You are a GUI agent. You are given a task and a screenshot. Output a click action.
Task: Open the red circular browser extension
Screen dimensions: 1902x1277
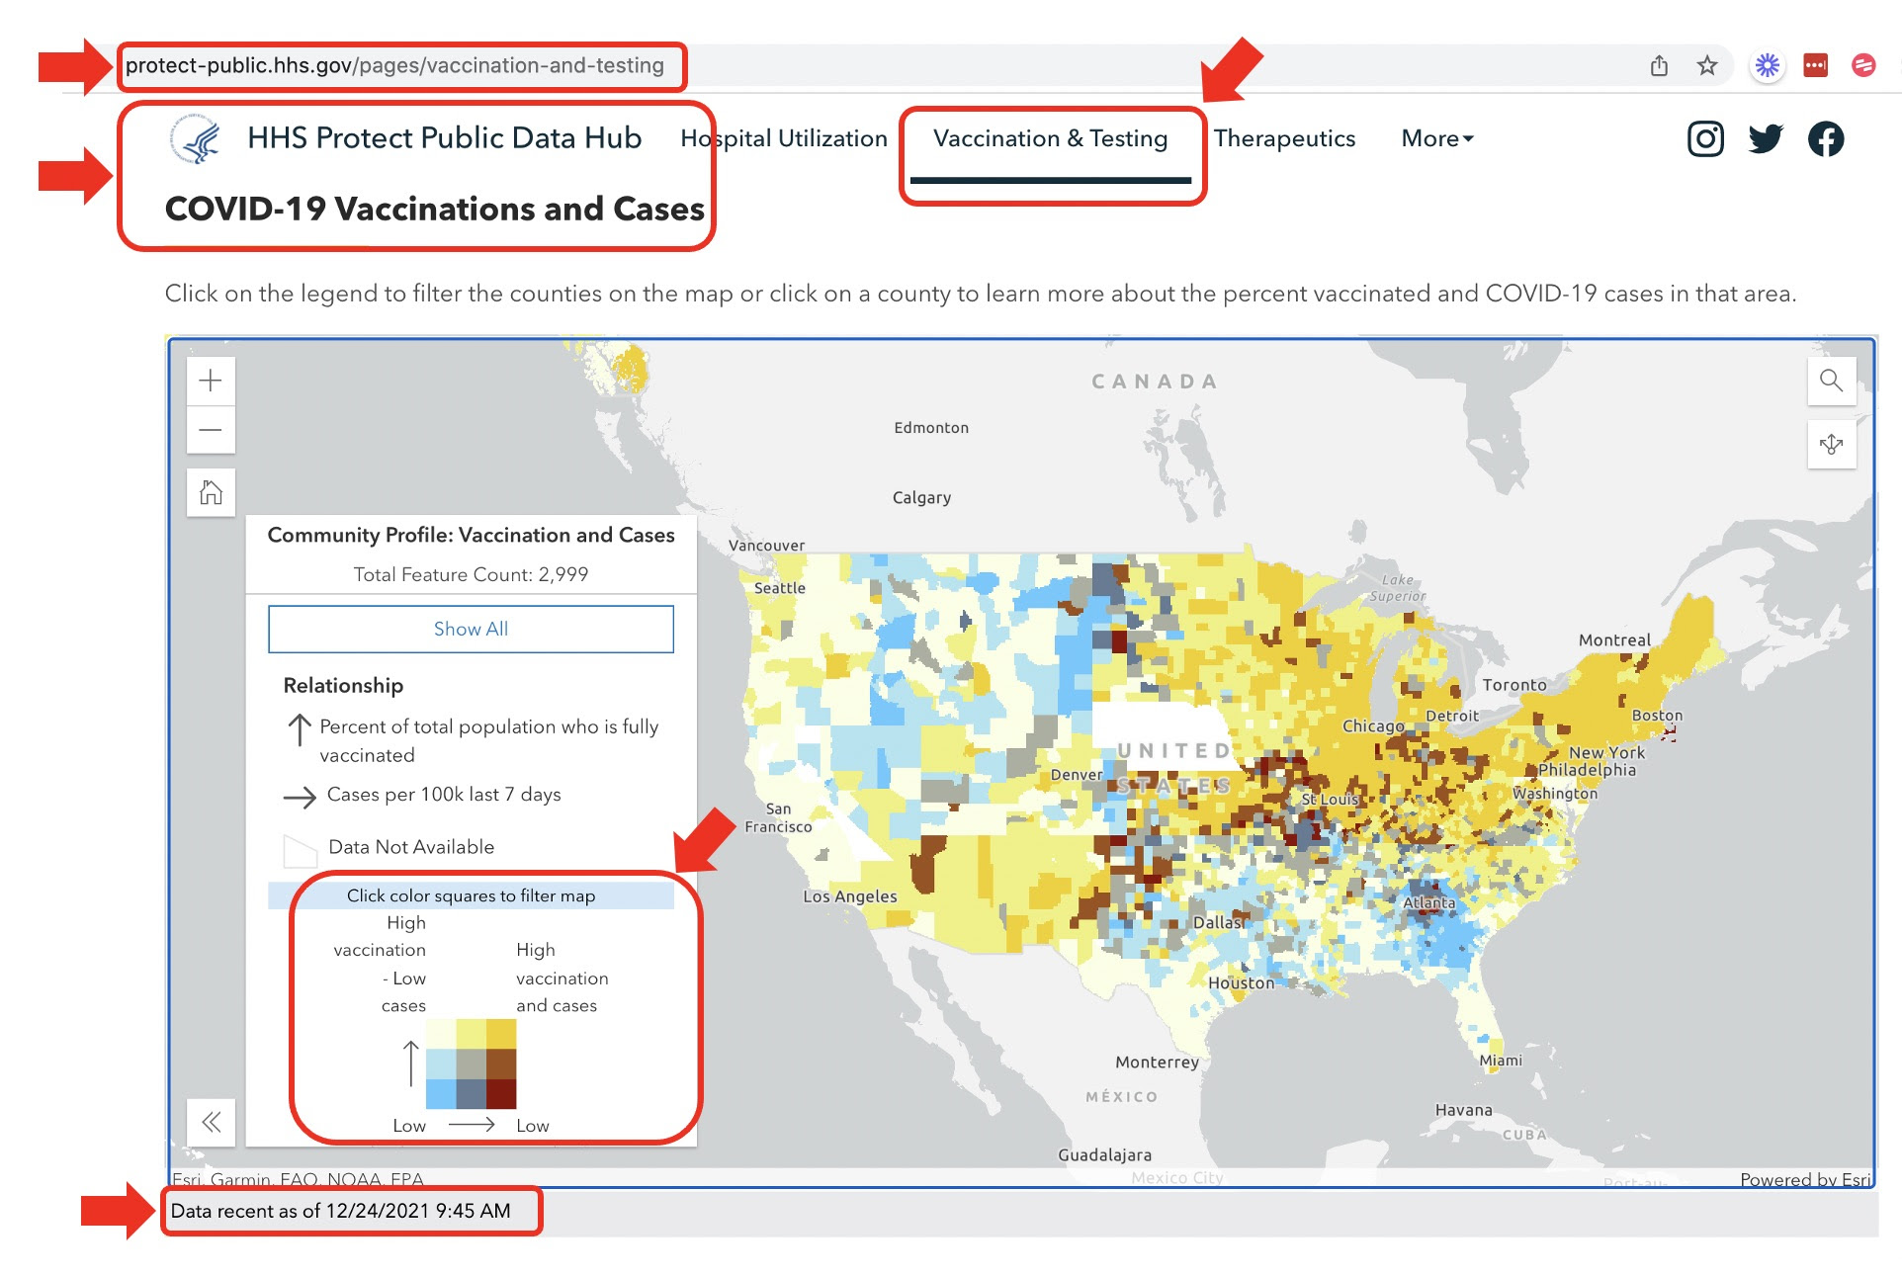coord(1863,66)
